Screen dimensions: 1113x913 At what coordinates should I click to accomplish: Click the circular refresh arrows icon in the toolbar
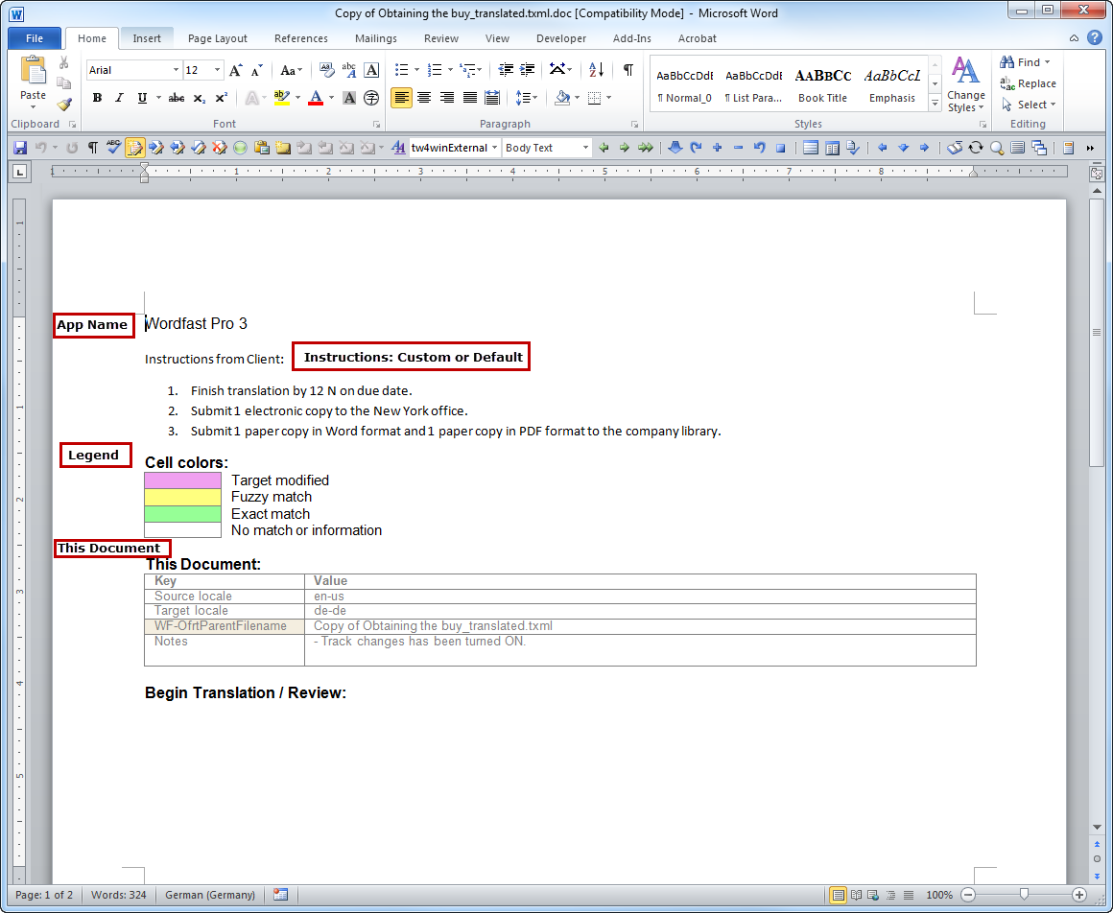tap(976, 148)
